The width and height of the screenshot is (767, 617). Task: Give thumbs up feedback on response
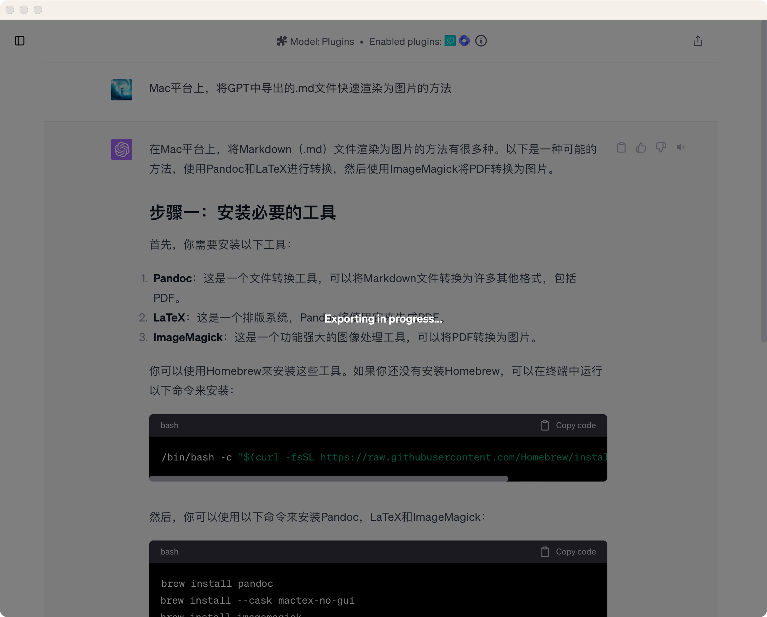[x=641, y=147]
